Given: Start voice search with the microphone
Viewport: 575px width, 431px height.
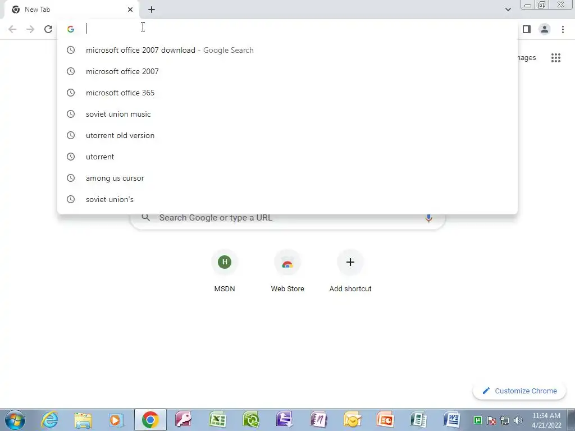Looking at the screenshot, I should [428, 218].
